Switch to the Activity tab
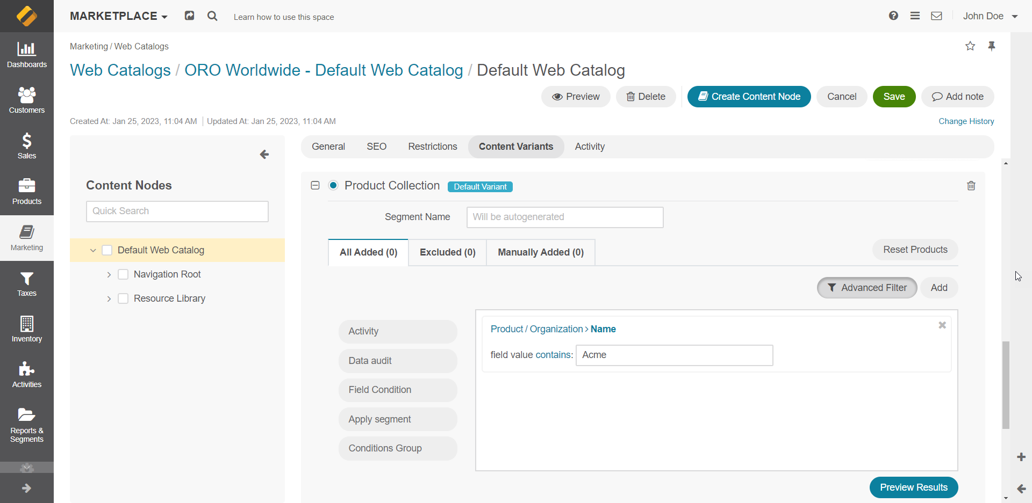The width and height of the screenshot is (1032, 503). 590,147
